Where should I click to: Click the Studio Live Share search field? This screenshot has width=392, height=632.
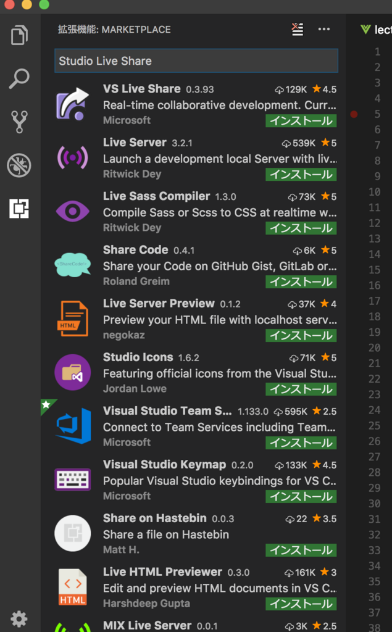coord(196,60)
